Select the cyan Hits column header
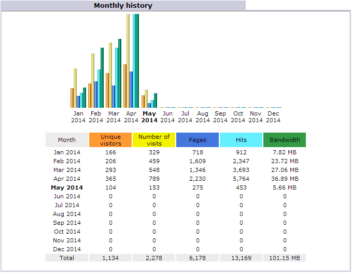 click(241, 140)
